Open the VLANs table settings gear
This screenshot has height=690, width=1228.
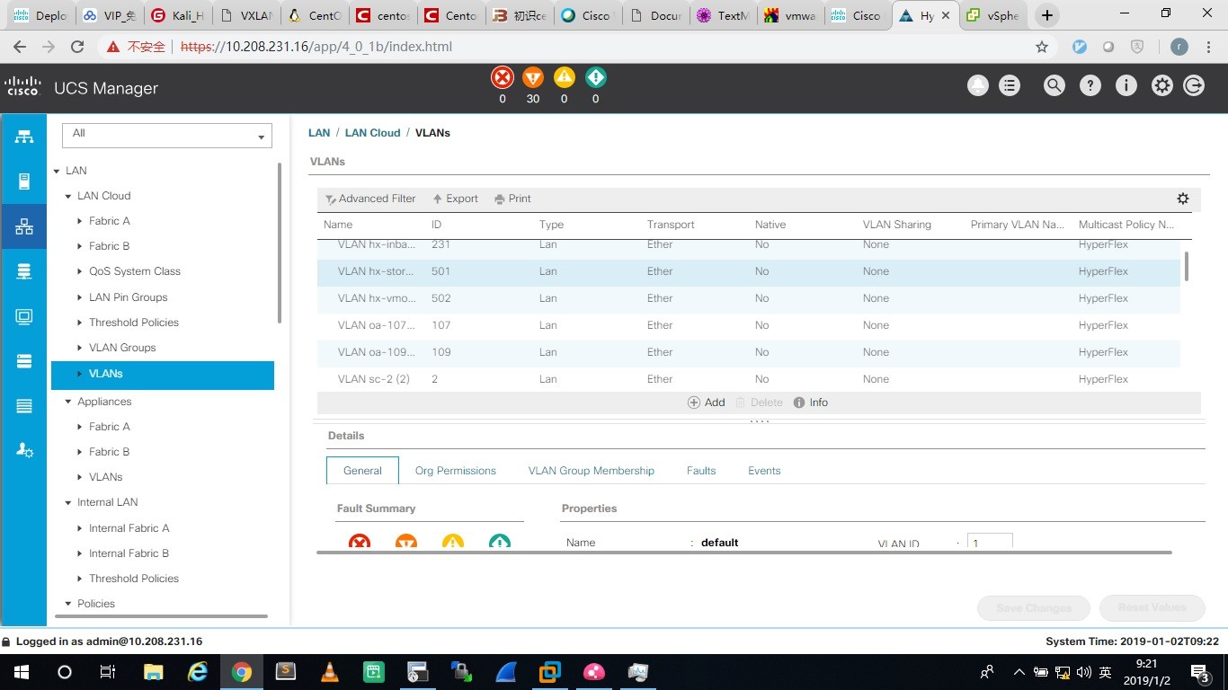pyautogui.click(x=1183, y=199)
